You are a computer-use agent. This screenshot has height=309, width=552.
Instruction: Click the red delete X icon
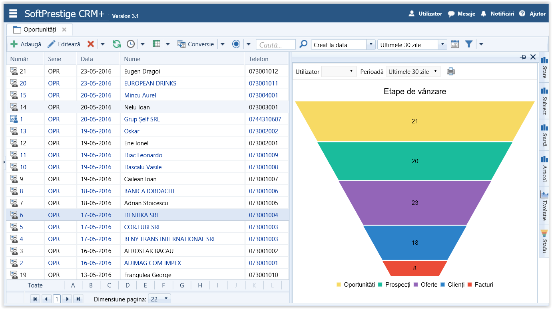(x=91, y=44)
